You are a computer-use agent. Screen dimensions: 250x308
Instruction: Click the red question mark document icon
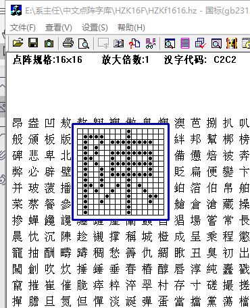coord(134,43)
